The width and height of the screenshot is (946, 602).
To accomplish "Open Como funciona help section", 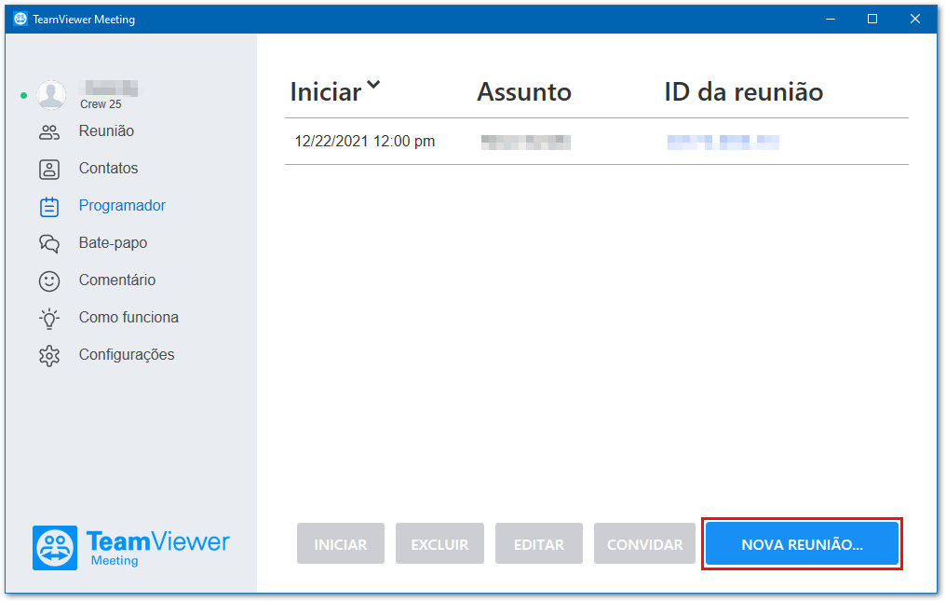I will [x=128, y=318].
